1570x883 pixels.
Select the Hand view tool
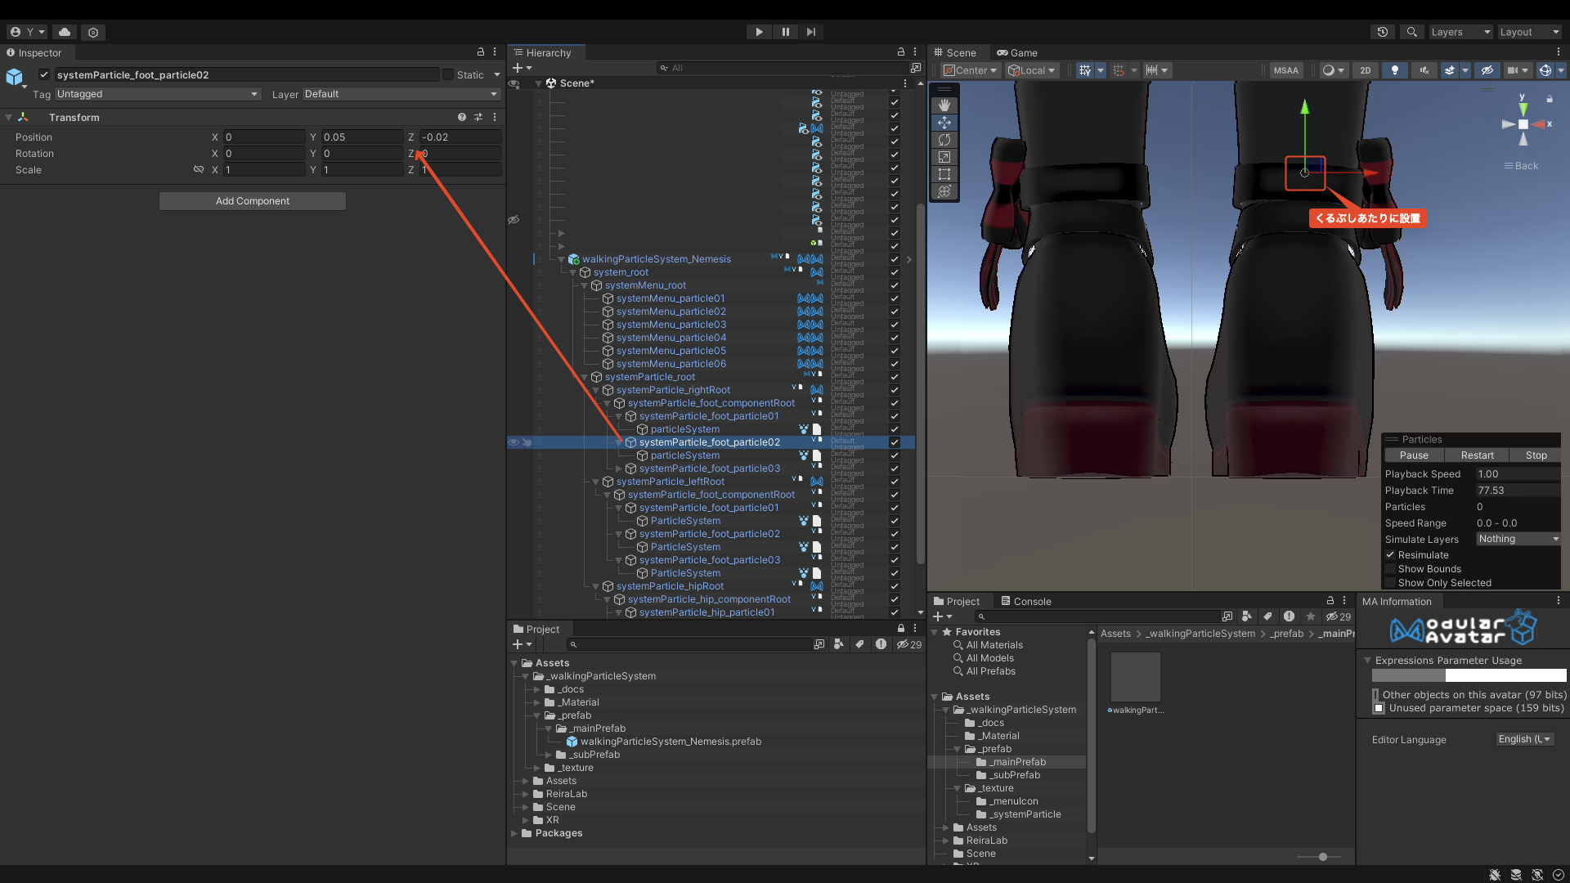pyautogui.click(x=944, y=105)
